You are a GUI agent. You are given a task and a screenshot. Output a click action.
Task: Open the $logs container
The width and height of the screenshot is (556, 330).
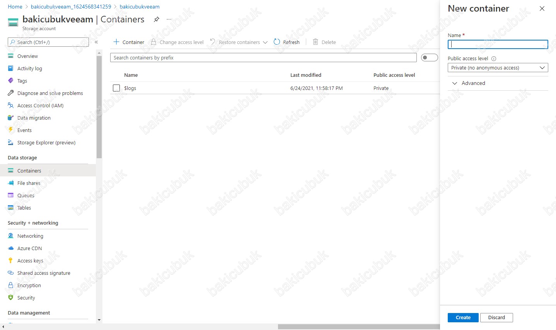(130, 88)
